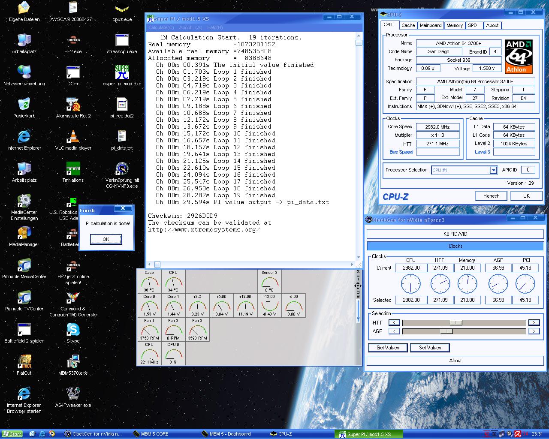This screenshot has width=549, height=439.
Task: Select the Verknüpfung mit CG-NVNF3.exe shortcut
Action: (122, 175)
